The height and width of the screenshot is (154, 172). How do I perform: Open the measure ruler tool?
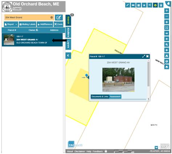tap(133, 5)
